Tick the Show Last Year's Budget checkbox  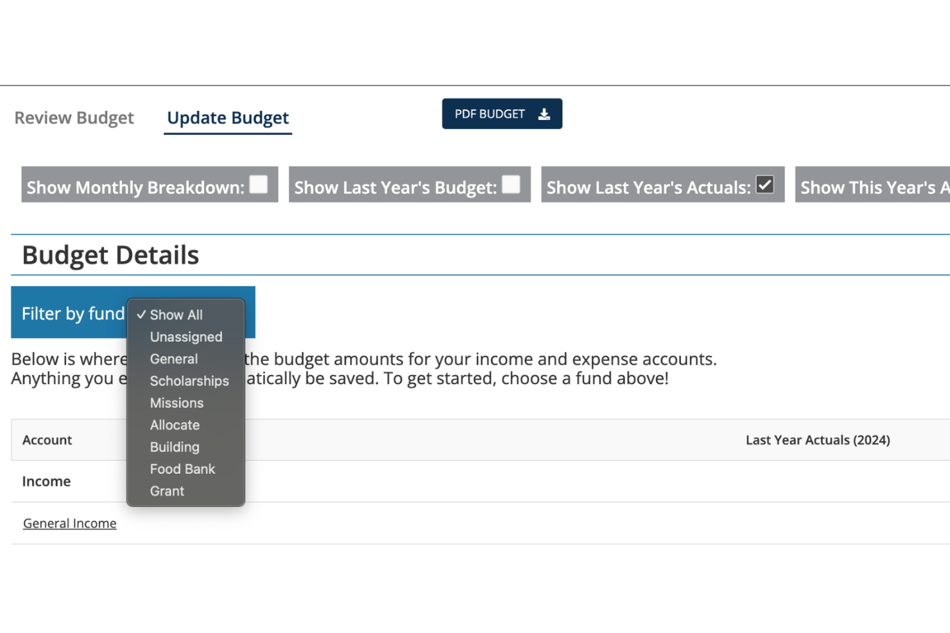click(511, 184)
